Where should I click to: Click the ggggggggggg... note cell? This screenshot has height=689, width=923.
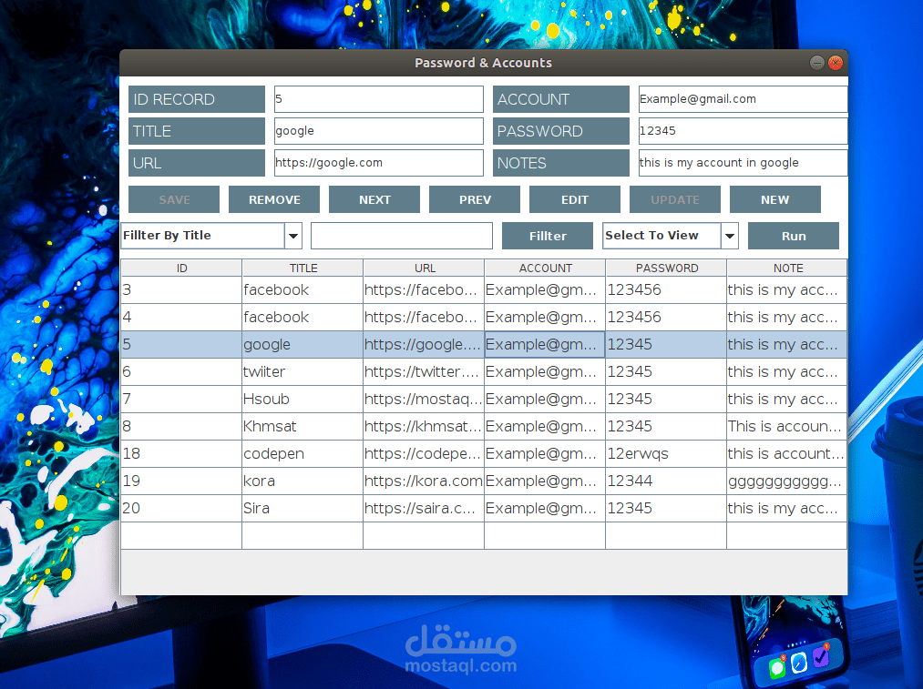tap(787, 481)
